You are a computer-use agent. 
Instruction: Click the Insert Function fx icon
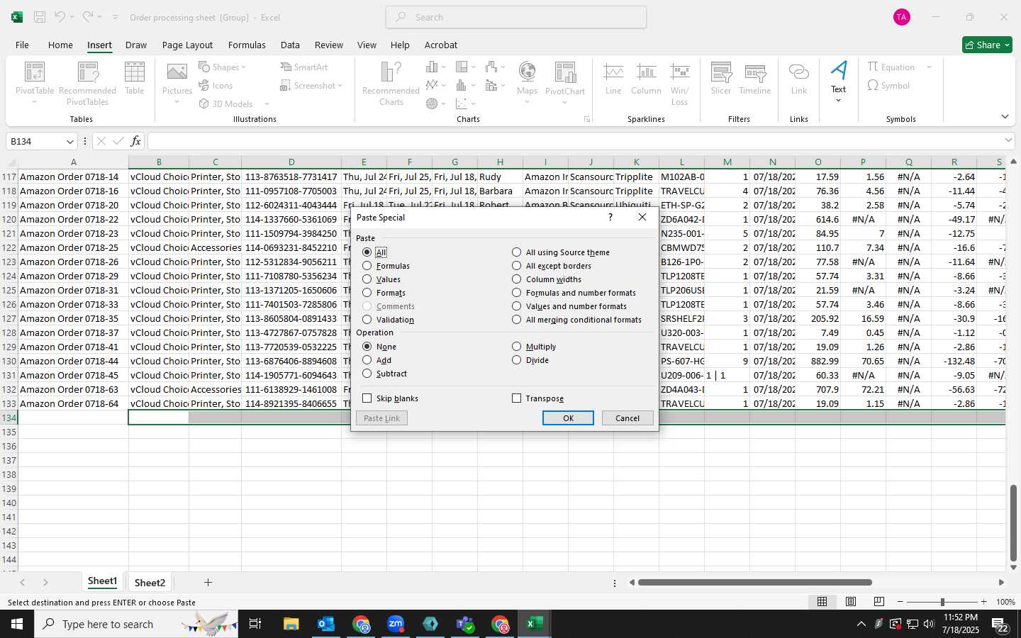(135, 141)
